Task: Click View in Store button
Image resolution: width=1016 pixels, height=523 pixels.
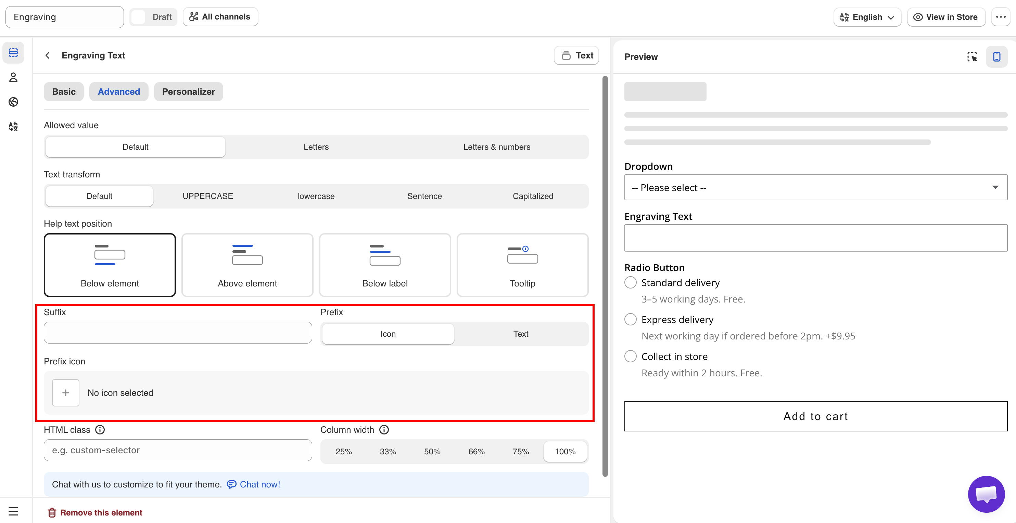Action: click(946, 17)
